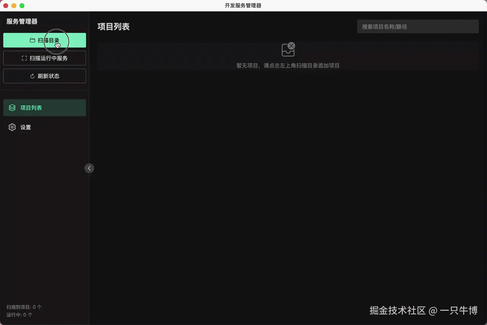Click the empty inbox icon
Image resolution: width=487 pixels, height=325 pixels.
(288, 50)
